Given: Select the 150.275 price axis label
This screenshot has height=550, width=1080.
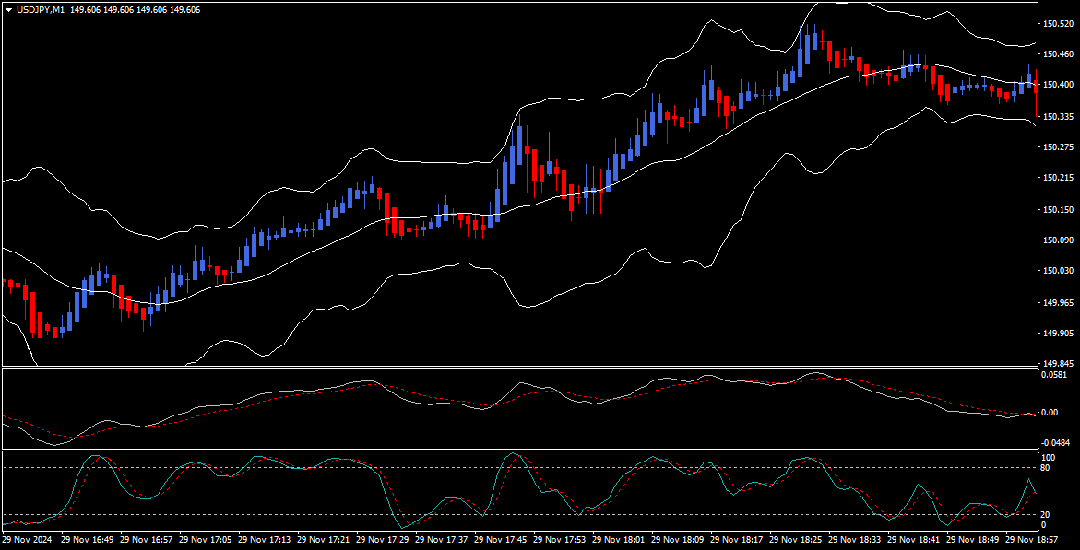Looking at the screenshot, I should tap(1059, 147).
